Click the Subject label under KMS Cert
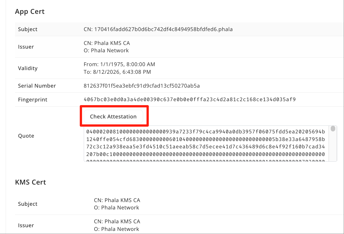 coord(27,204)
